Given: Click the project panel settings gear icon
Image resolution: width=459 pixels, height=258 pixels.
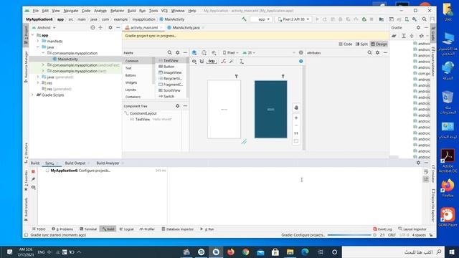Looking at the screenshot, I should (110, 27).
